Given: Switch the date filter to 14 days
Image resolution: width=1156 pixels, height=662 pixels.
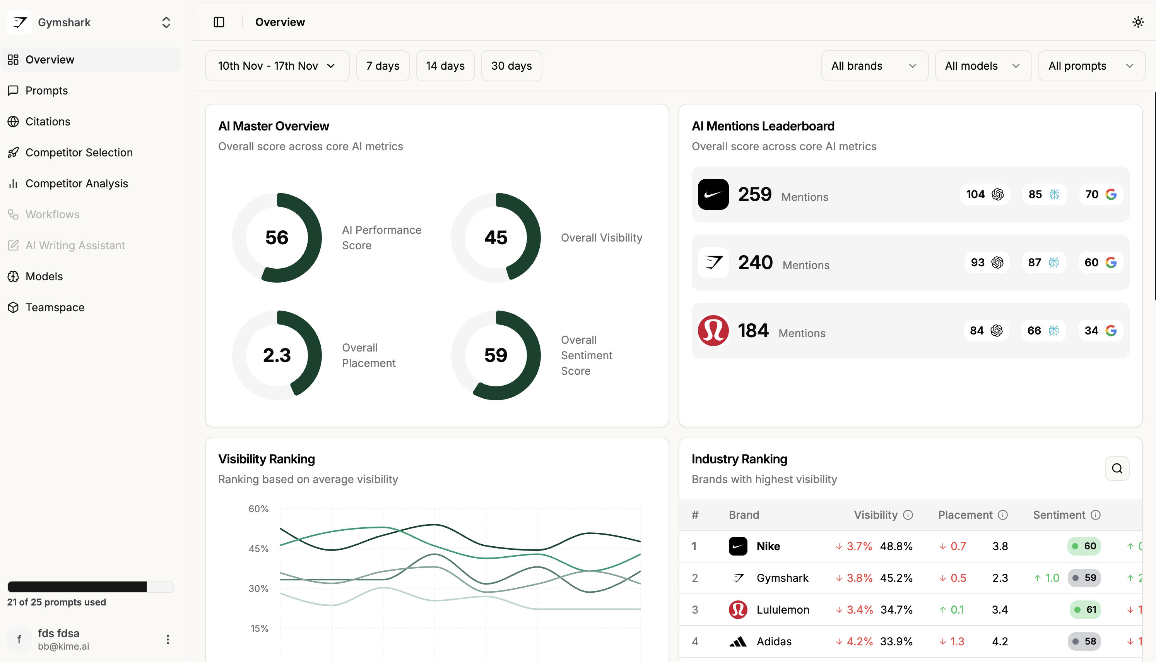Looking at the screenshot, I should pyautogui.click(x=445, y=65).
